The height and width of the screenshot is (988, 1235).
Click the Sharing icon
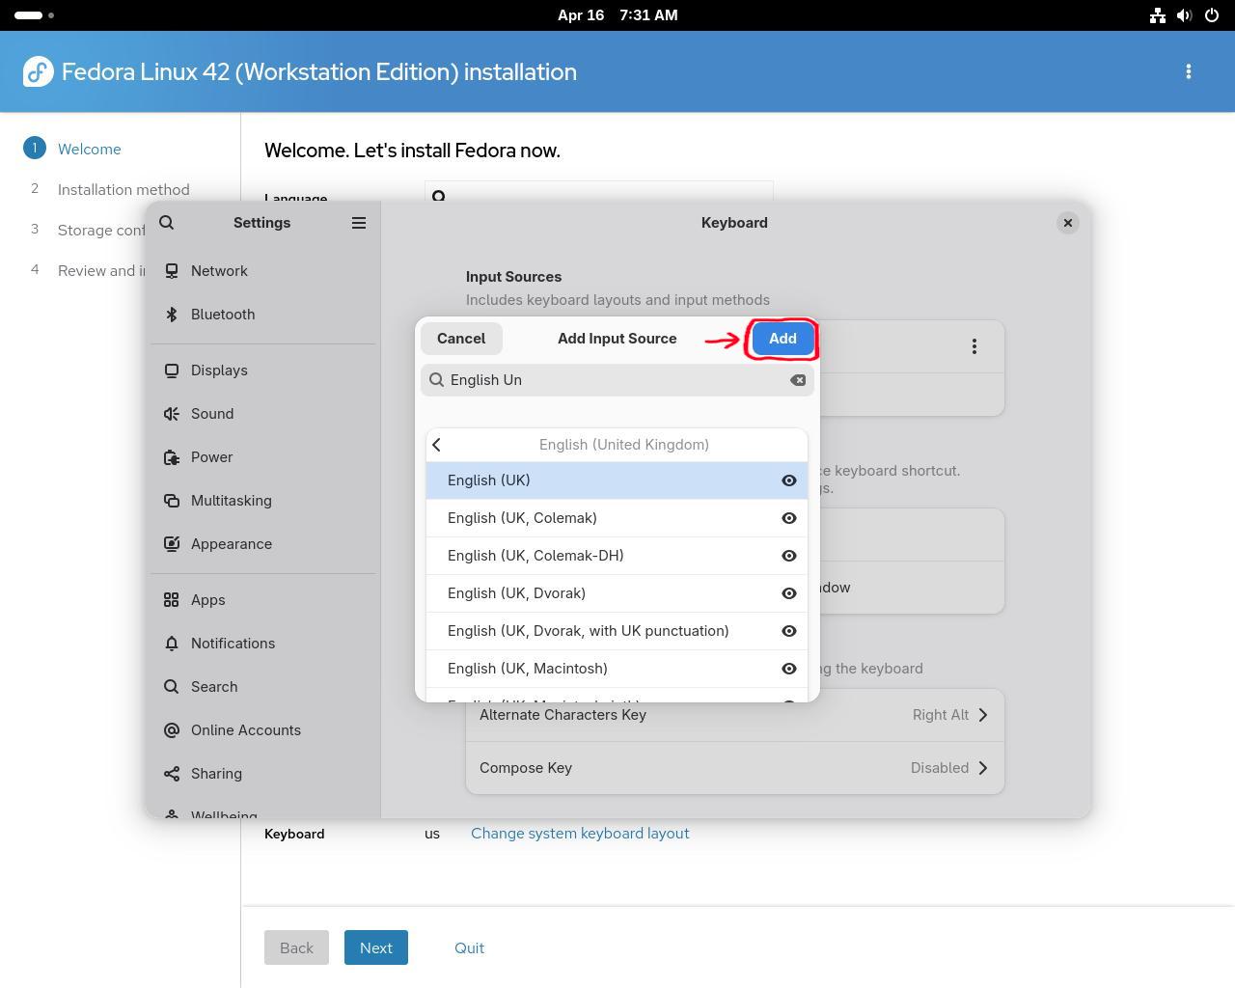[172, 774]
